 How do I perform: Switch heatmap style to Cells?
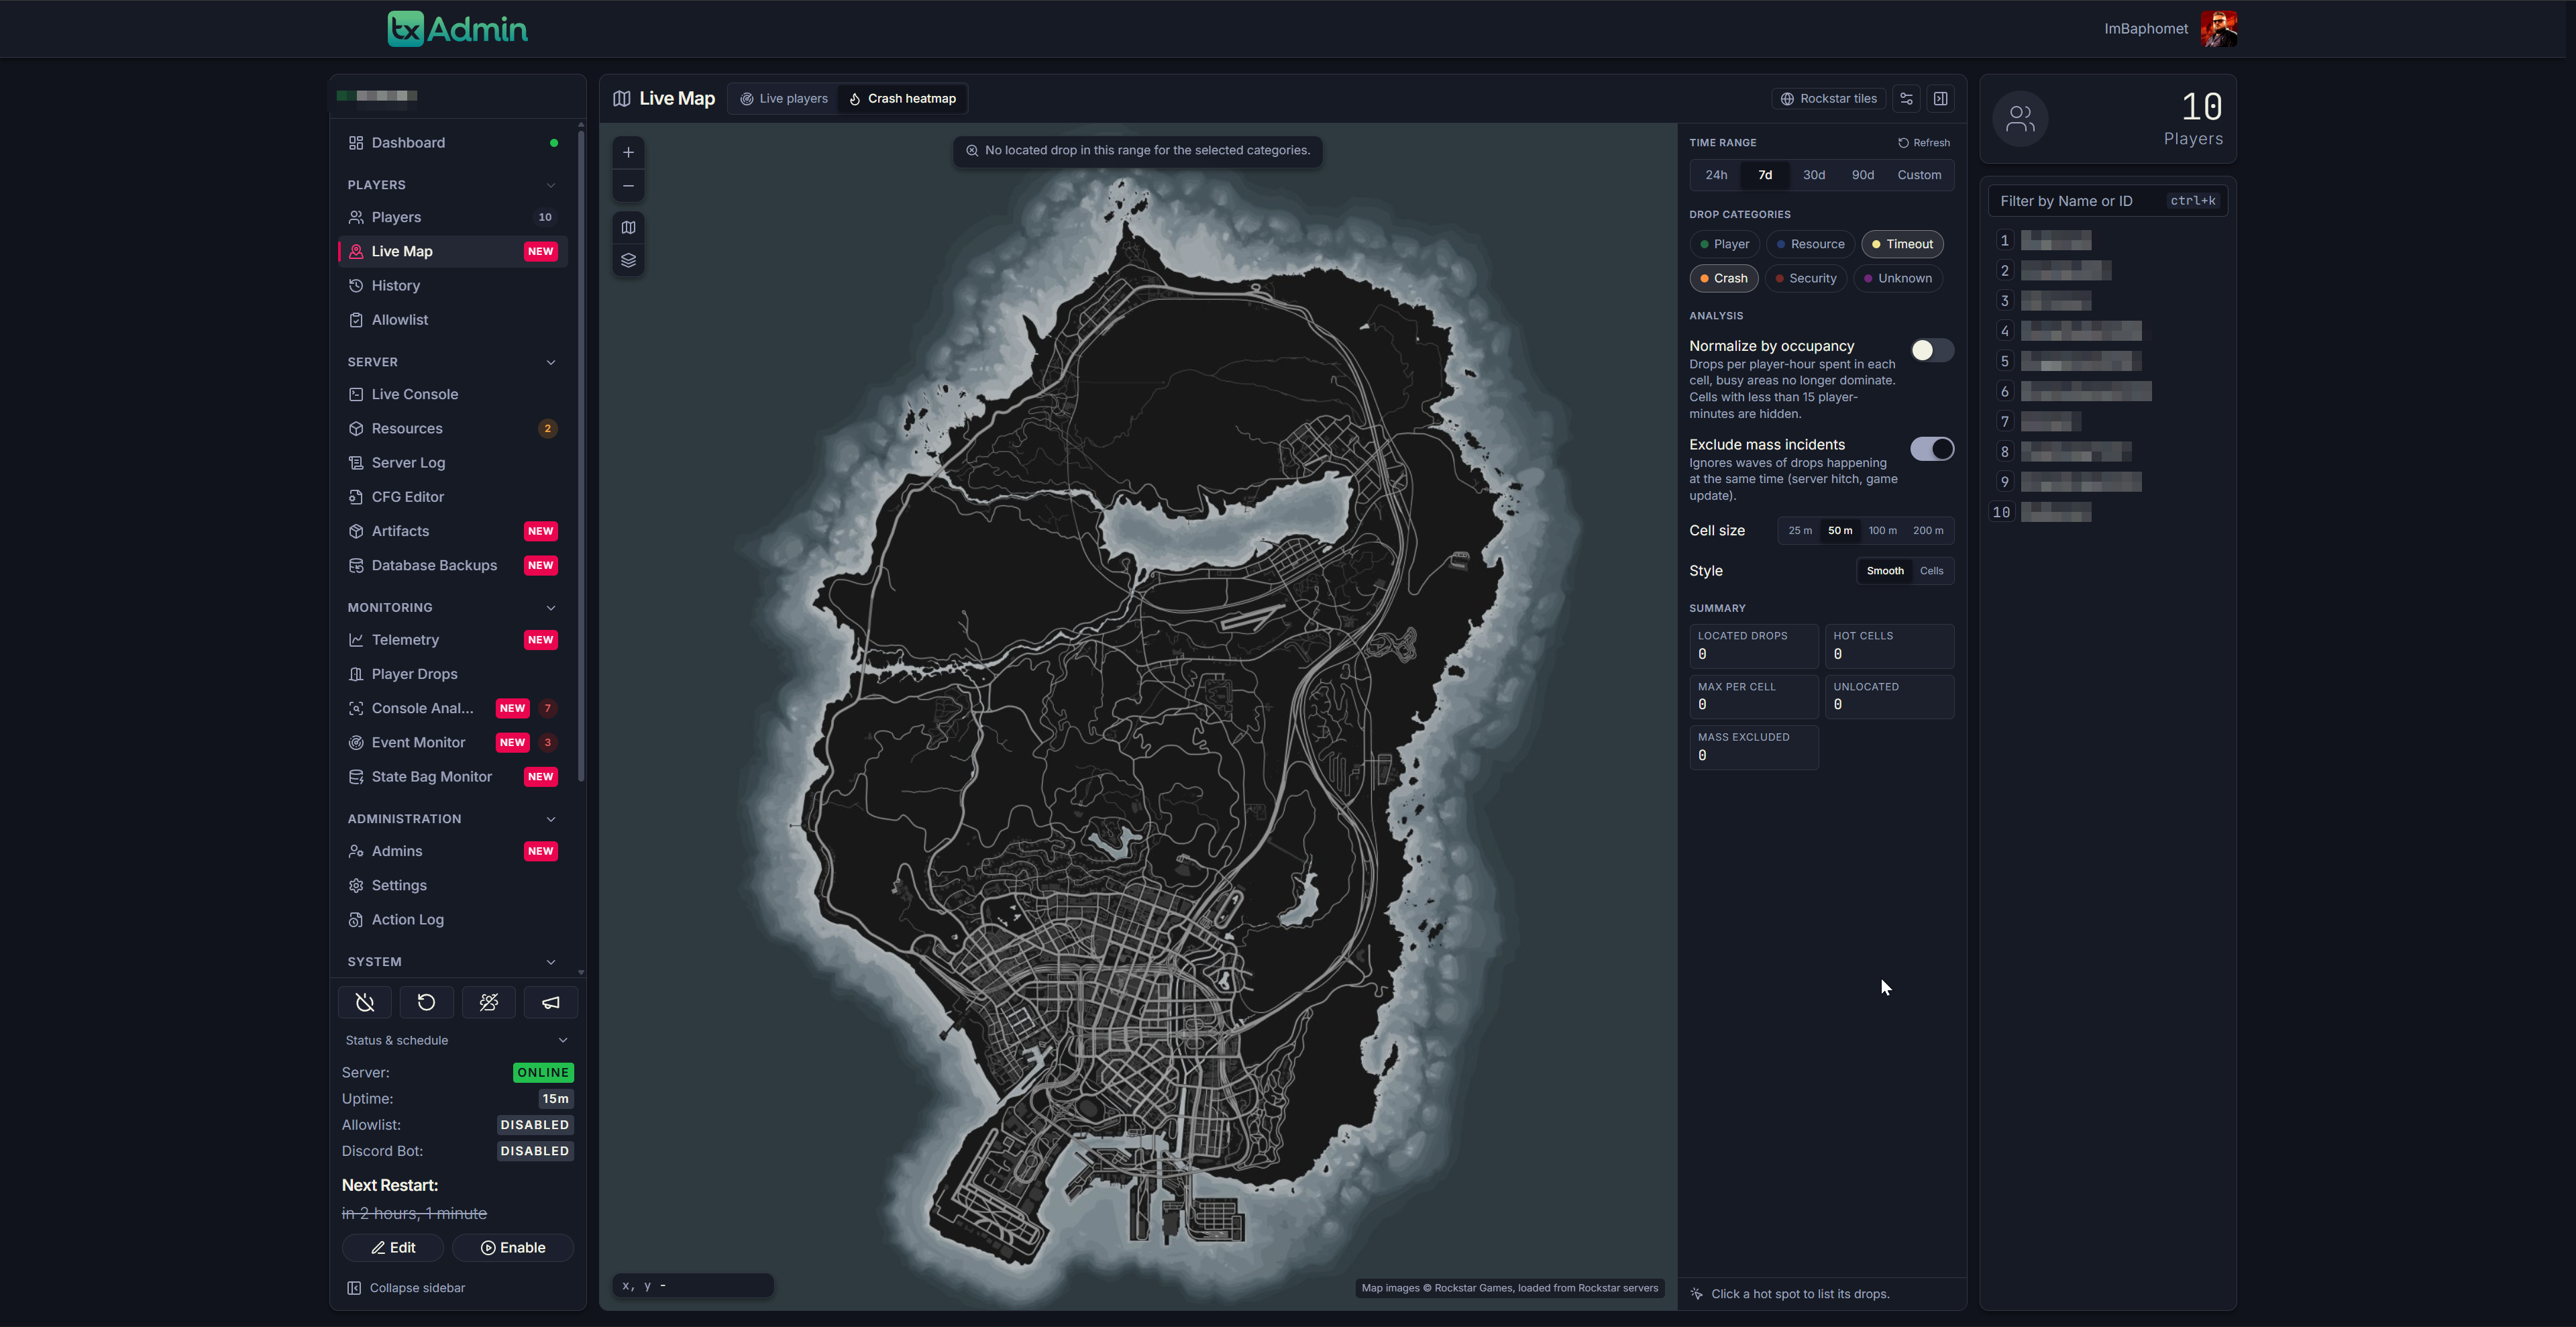pyautogui.click(x=1931, y=571)
